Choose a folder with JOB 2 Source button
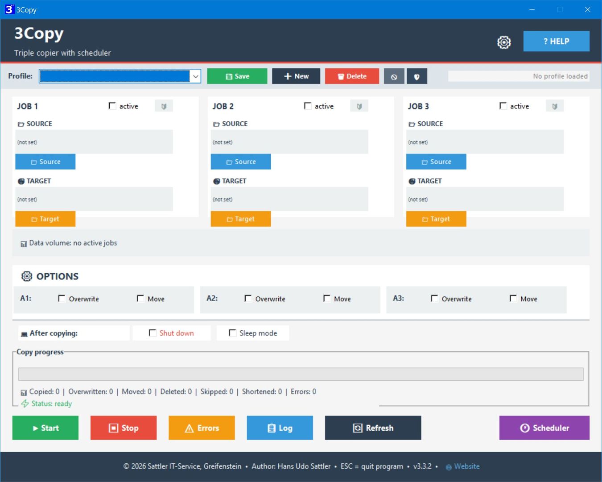 click(241, 162)
